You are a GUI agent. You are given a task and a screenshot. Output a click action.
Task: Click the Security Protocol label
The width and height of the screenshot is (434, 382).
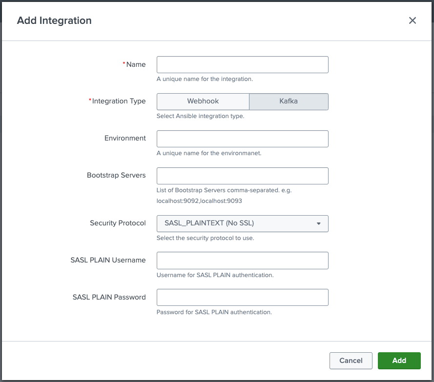(118, 223)
